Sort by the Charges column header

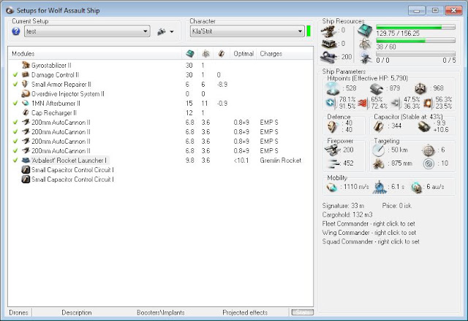click(x=271, y=54)
